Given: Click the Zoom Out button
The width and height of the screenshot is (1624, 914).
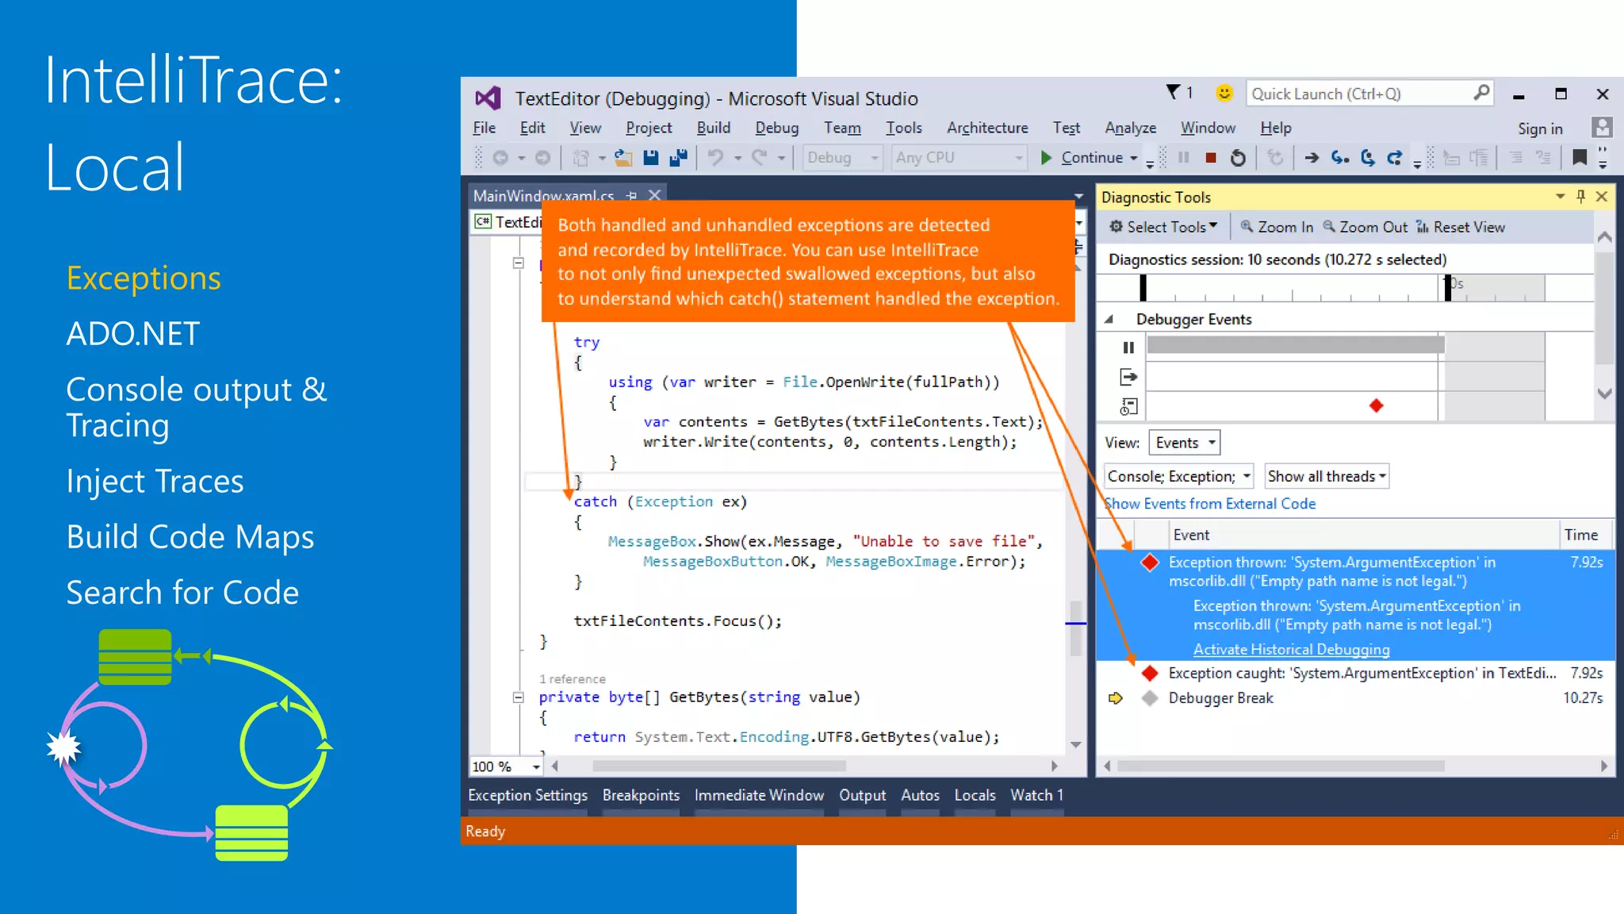Looking at the screenshot, I should pos(1365,227).
